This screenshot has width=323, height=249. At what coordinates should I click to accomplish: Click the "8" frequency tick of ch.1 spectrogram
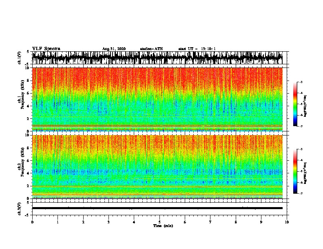(29, 81)
